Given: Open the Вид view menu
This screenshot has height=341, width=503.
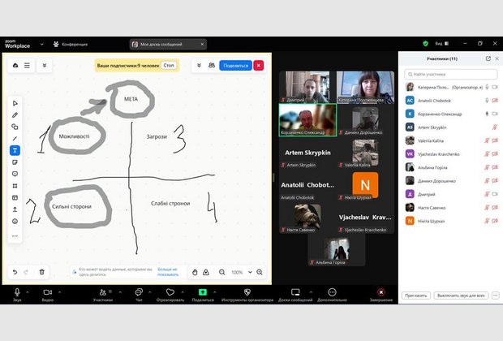Looking at the screenshot, I should (x=441, y=44).
